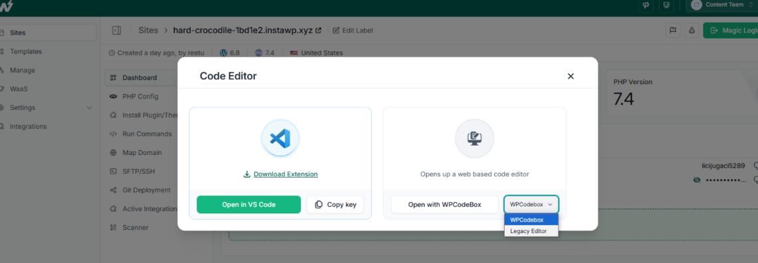Click PHP version 7.4 badge icon
The width and height of the screenshot is (758, 263).
tap(258, 53)
